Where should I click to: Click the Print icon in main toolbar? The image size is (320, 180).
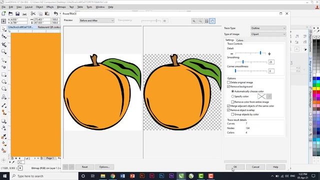24,14
